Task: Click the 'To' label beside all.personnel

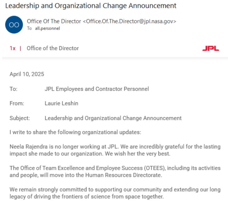Action: coord(29,29)
